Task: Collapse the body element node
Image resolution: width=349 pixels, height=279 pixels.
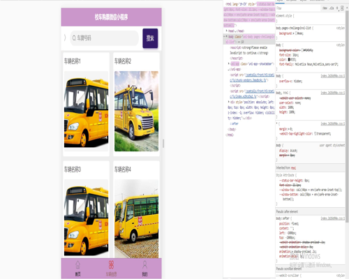Action: tap(227, 36)
